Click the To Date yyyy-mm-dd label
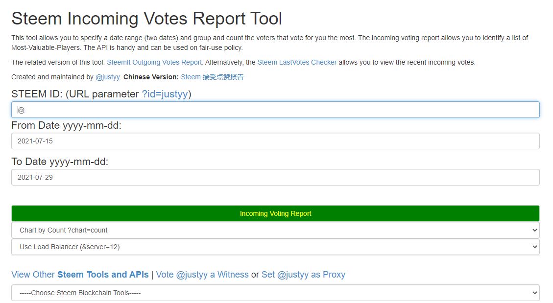 pyautogui.click(x=60, y=162)
